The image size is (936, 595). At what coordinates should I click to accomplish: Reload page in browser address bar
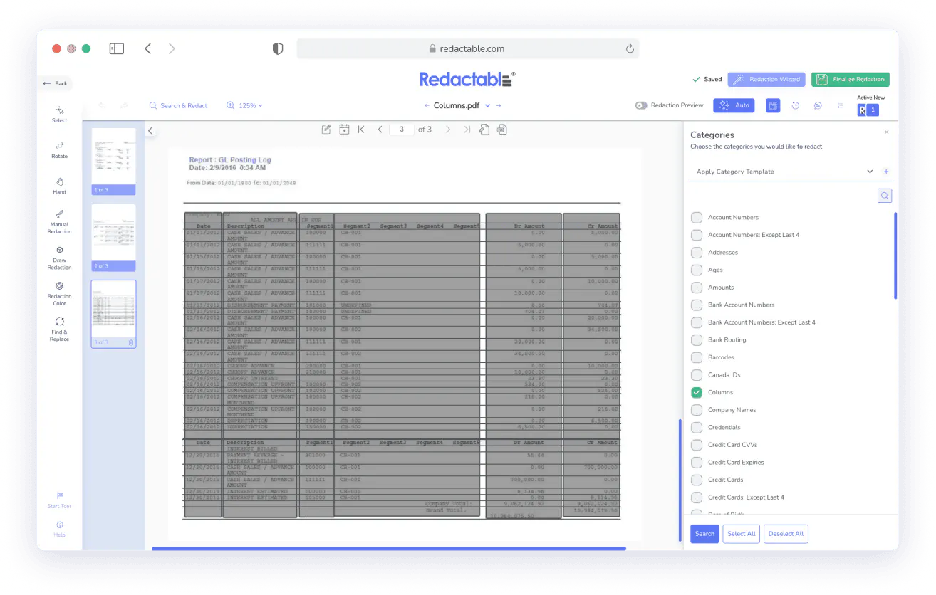pyautogui.click(x=630, y=48)
